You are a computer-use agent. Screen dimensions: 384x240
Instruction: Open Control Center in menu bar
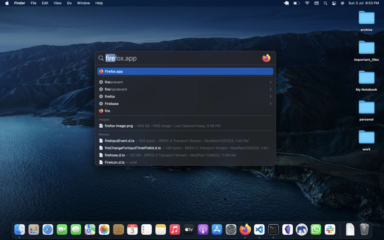coord(334,3)
